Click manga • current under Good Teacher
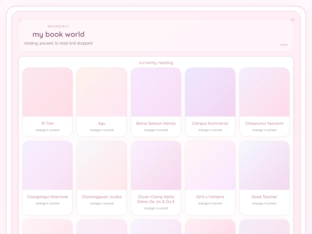This screenshot has width=312, height=234. 264,203
